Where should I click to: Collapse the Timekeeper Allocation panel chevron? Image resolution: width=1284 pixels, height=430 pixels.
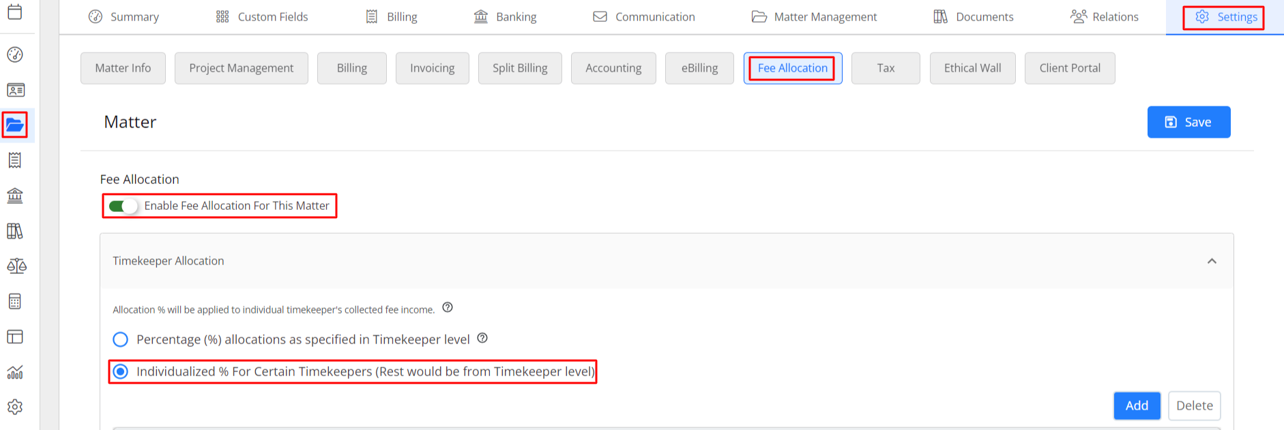[x=1212, y=261]
